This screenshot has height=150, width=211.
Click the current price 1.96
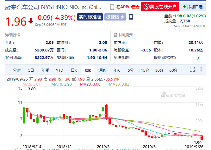point(16,21)
